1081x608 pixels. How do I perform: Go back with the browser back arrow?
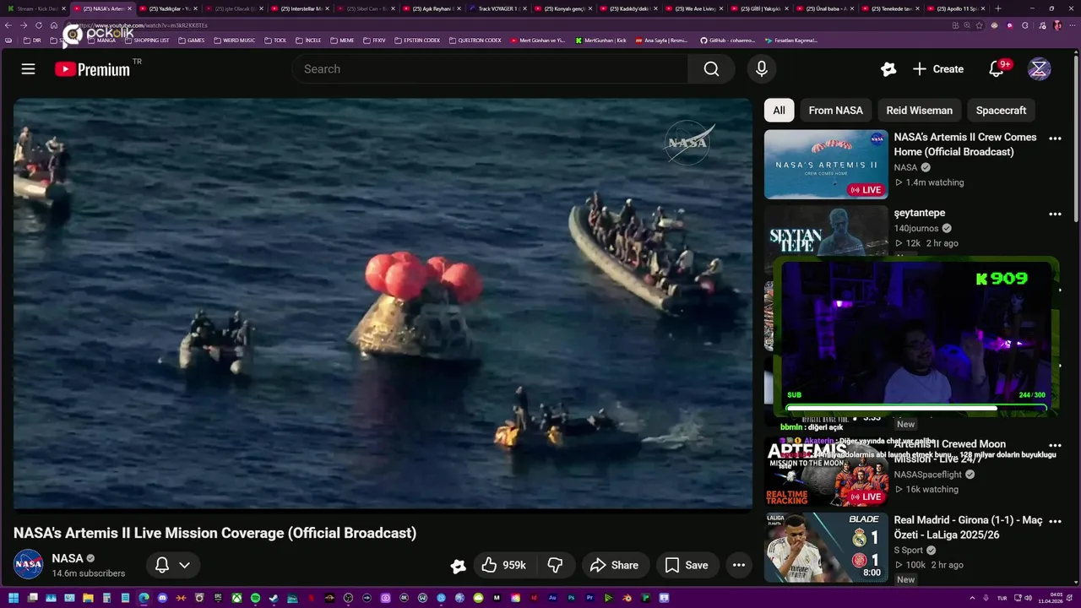pyautogui.click(x=8, y=25)
